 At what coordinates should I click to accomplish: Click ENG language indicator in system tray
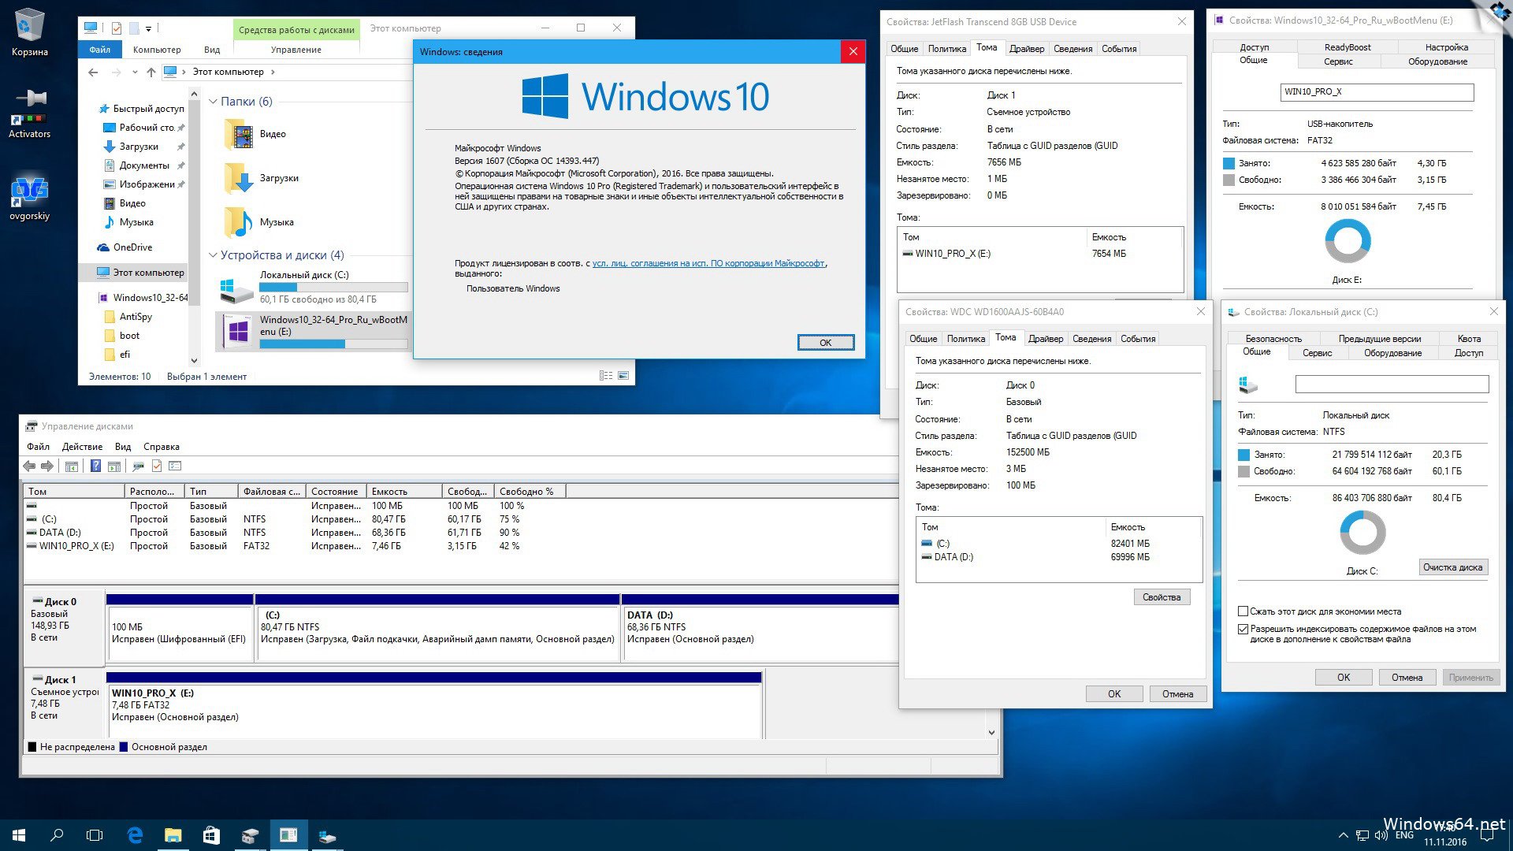click(1404, 835)
